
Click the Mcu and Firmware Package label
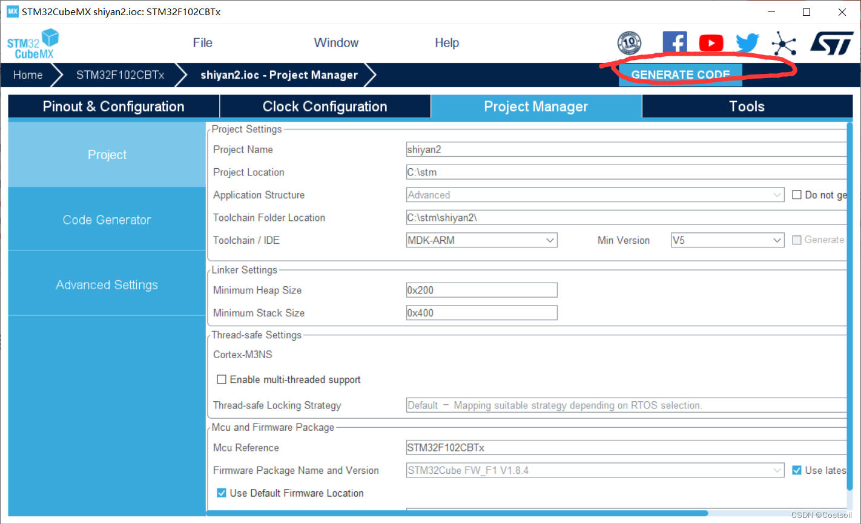(273, 427)
